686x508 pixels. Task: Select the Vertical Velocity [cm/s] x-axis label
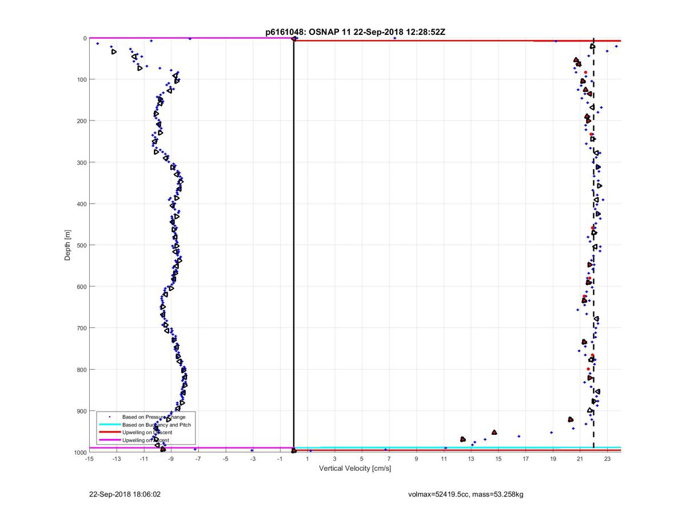tap(355, 469)
